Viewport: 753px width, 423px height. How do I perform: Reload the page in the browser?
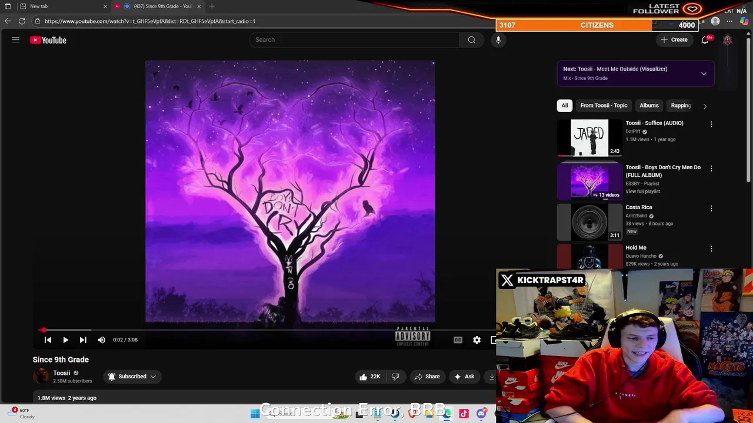coord(22,21)
